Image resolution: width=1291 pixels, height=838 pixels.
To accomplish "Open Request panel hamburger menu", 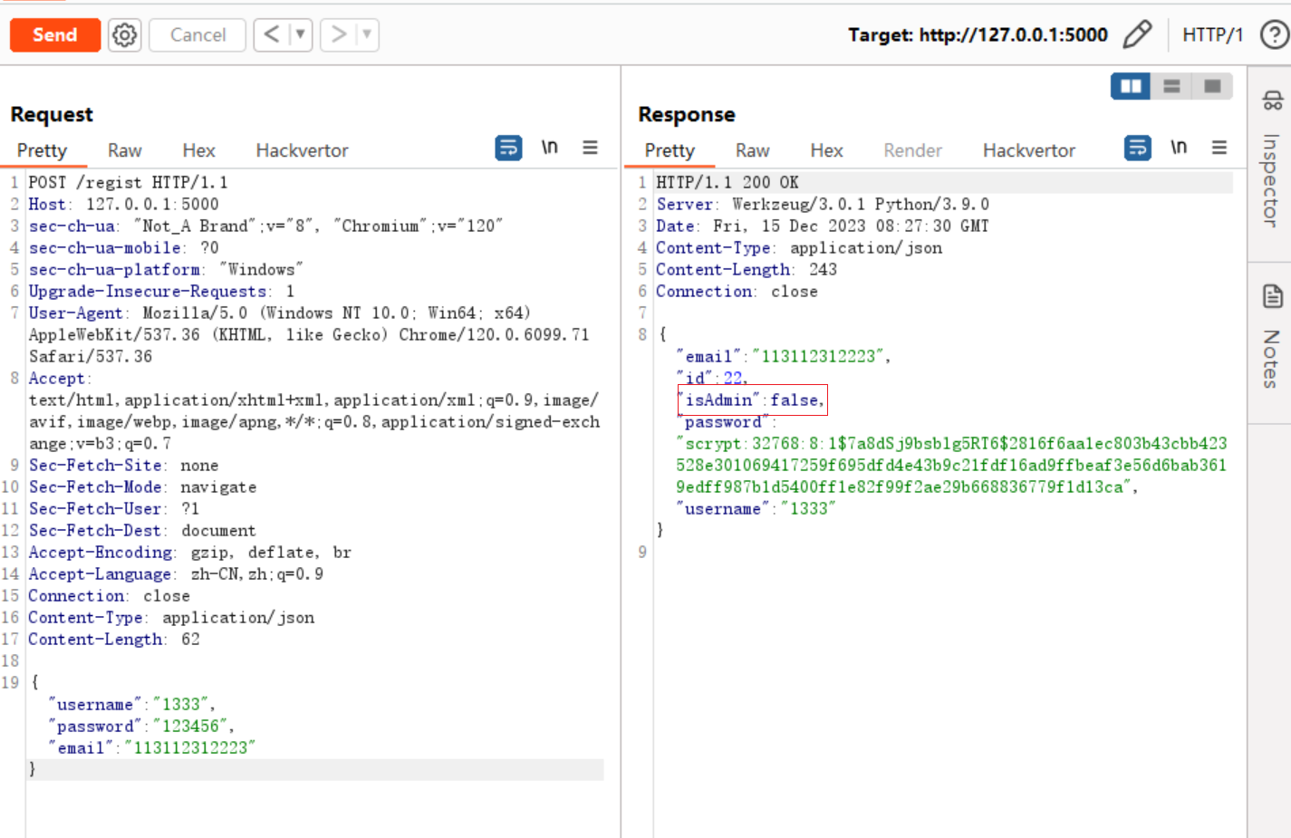I will [590, 147].
